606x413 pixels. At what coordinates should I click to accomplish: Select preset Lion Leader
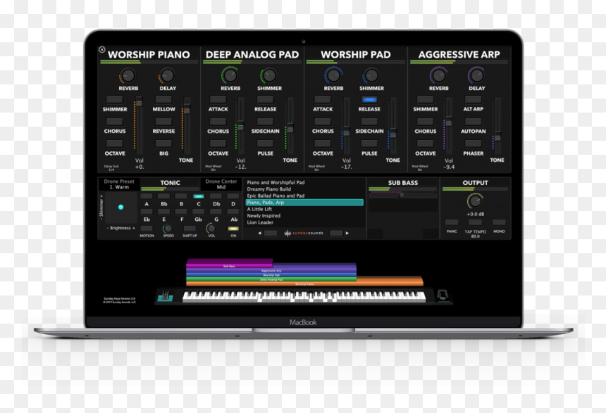click(x=304, y=222)
